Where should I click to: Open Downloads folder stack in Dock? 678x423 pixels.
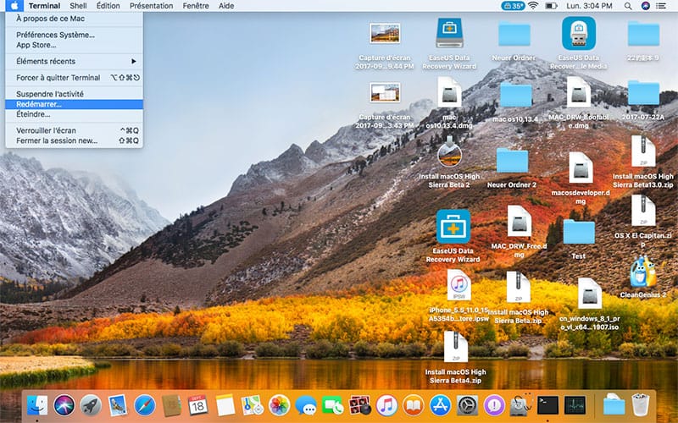point(614,405)
